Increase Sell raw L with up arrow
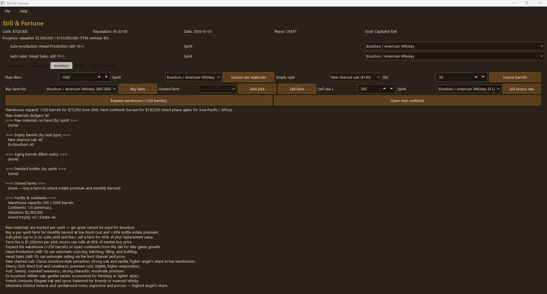Screen dimensions: 547x294 [x=384, y=89]
